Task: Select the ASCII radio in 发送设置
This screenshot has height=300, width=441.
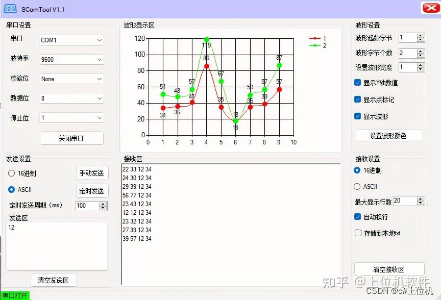Action: pyautogui.click(x=12, y=189)
